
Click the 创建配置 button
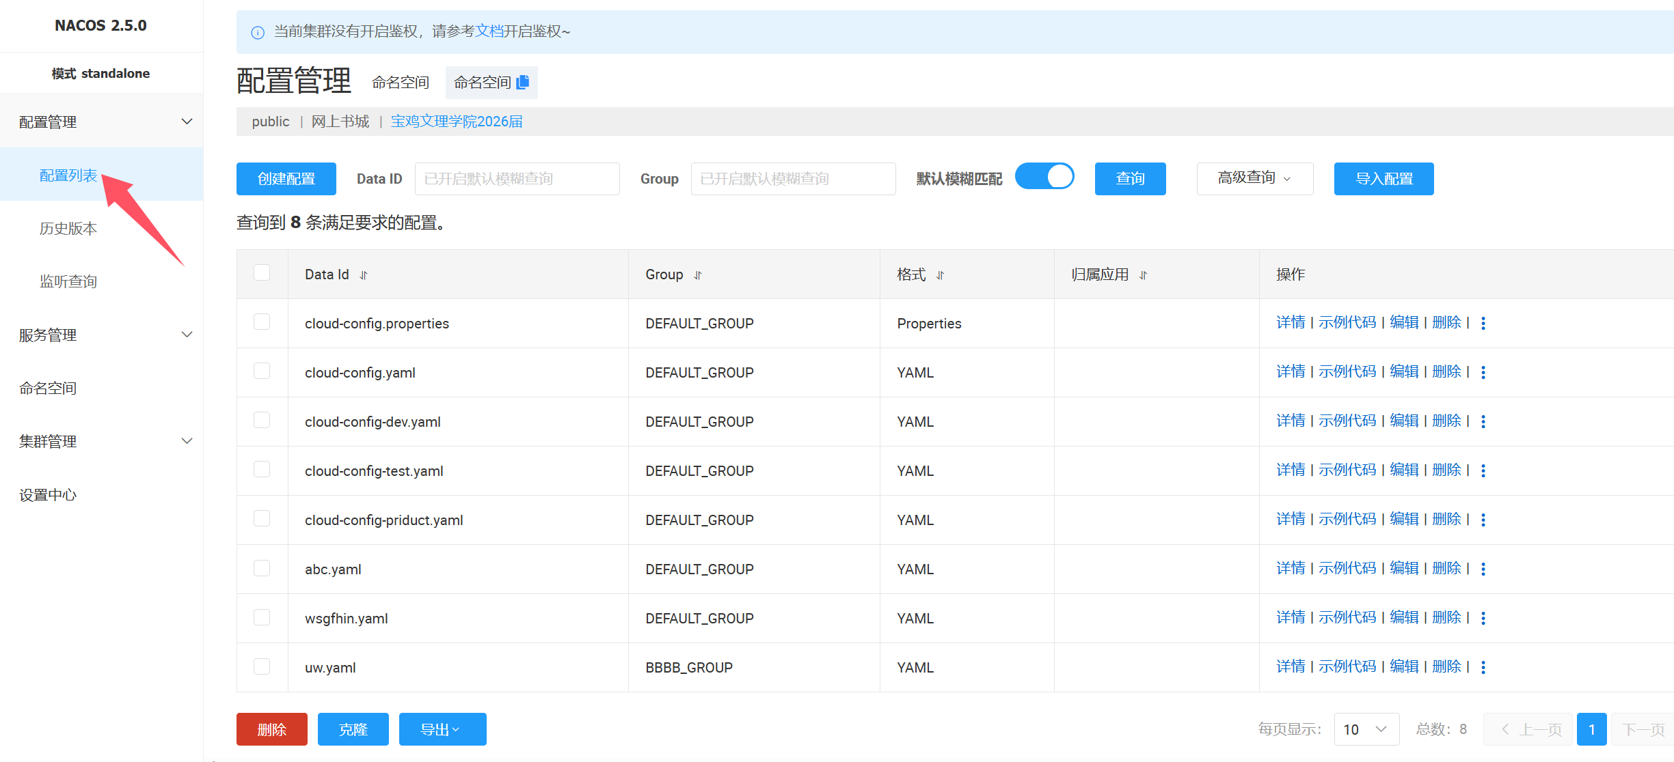286,179
